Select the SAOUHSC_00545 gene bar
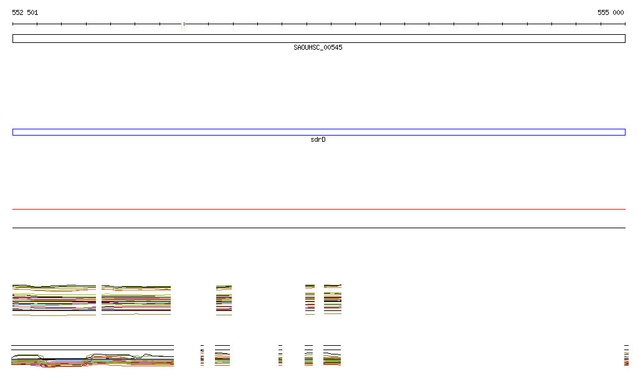Viewport: 638px width, 380px height. [x=318, y=39]
